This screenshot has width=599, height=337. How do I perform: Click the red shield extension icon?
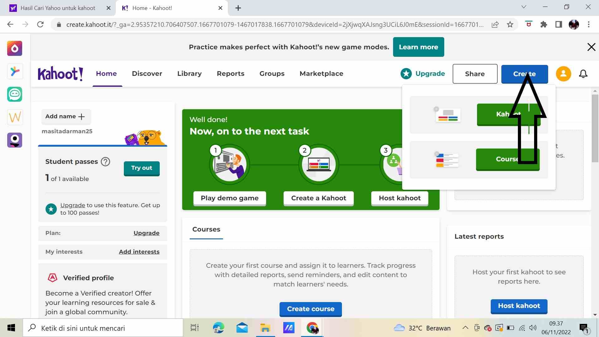point(528,24)
